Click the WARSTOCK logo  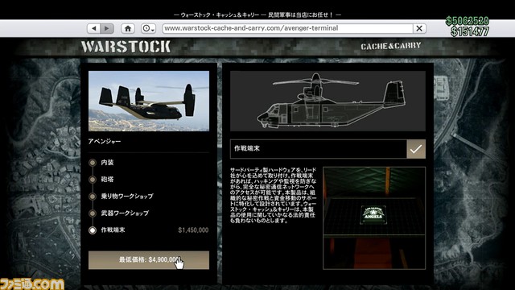(x=126, y=47)
